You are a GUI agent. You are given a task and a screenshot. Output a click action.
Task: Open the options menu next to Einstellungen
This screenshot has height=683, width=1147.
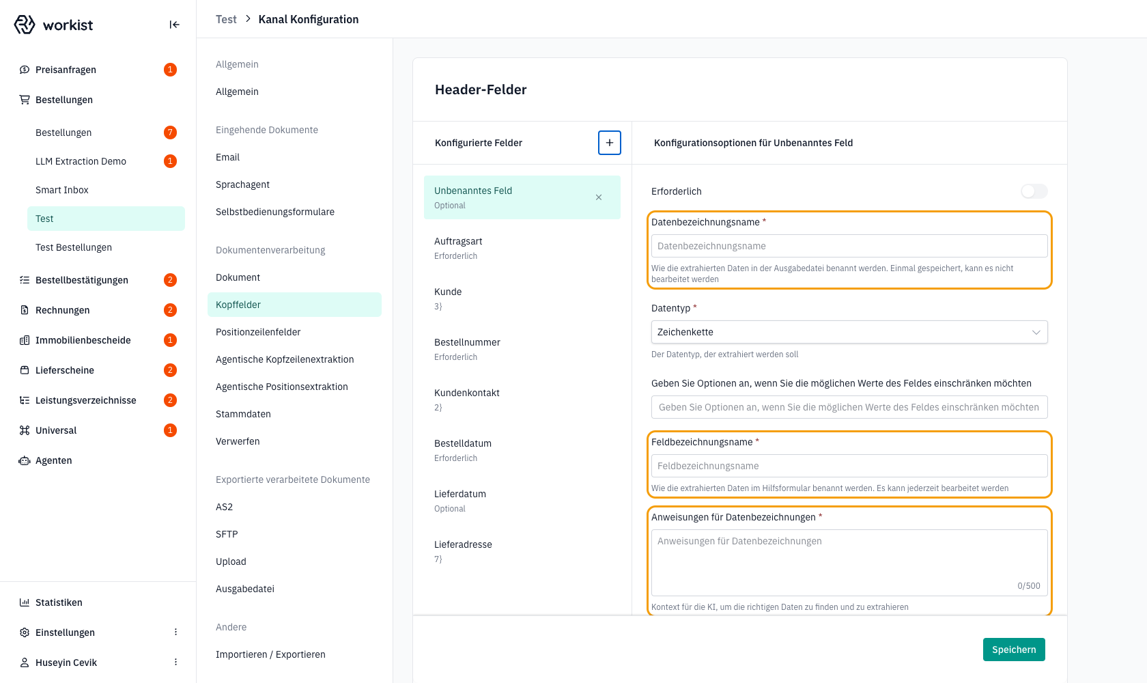pyautogui.click(x=175, y=632)
